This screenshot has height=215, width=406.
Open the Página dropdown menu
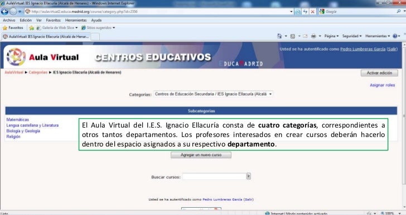point(331,36)
